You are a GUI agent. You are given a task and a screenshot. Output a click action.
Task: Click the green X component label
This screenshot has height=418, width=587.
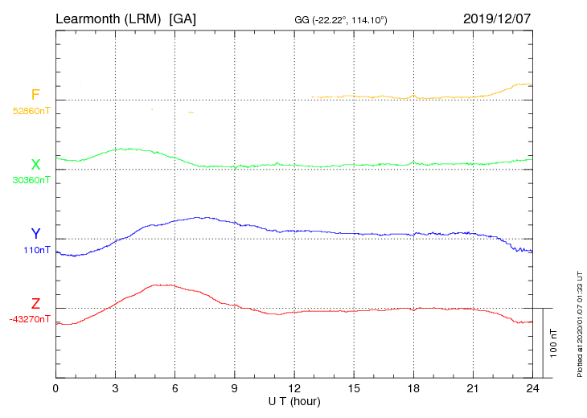click(x=35, y=164)
